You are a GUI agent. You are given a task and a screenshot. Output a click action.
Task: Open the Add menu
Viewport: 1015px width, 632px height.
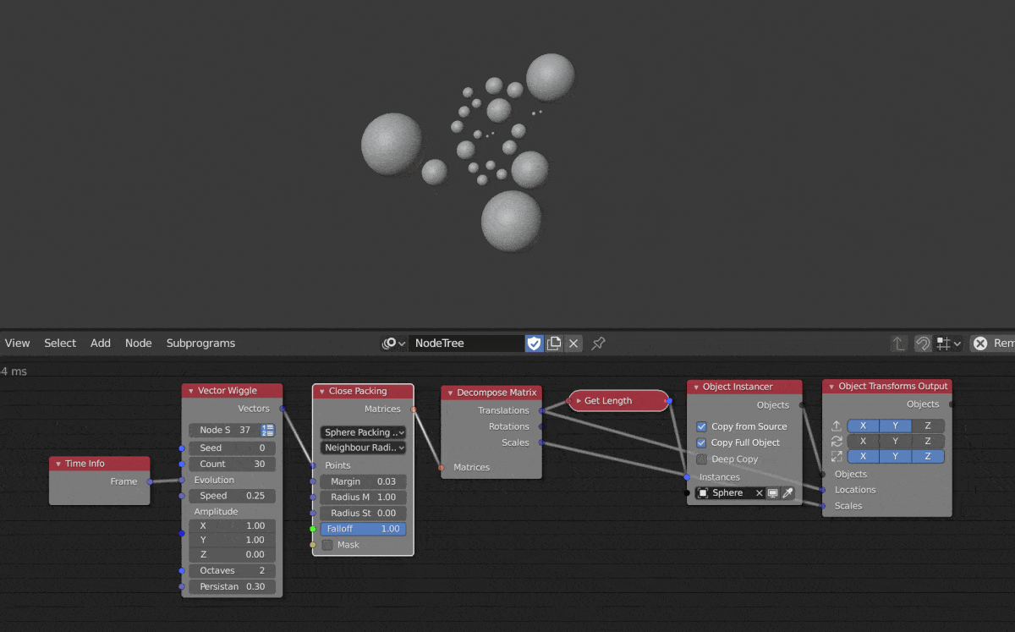coord(101,343)
